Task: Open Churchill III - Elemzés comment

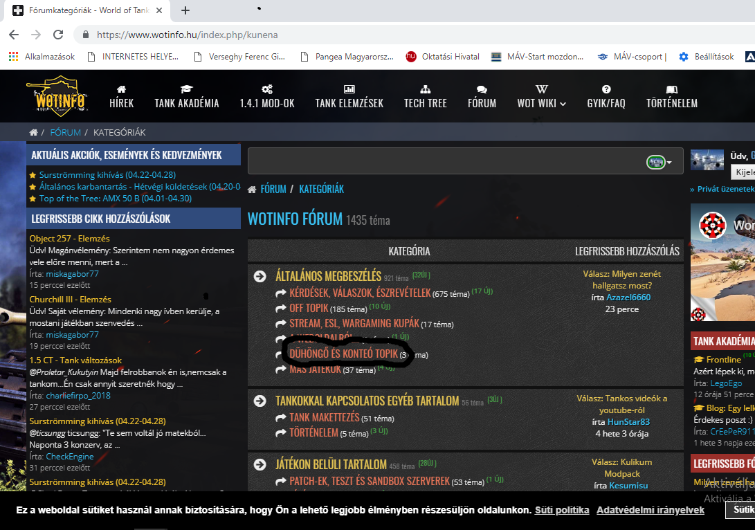Action: click(71, 300)
